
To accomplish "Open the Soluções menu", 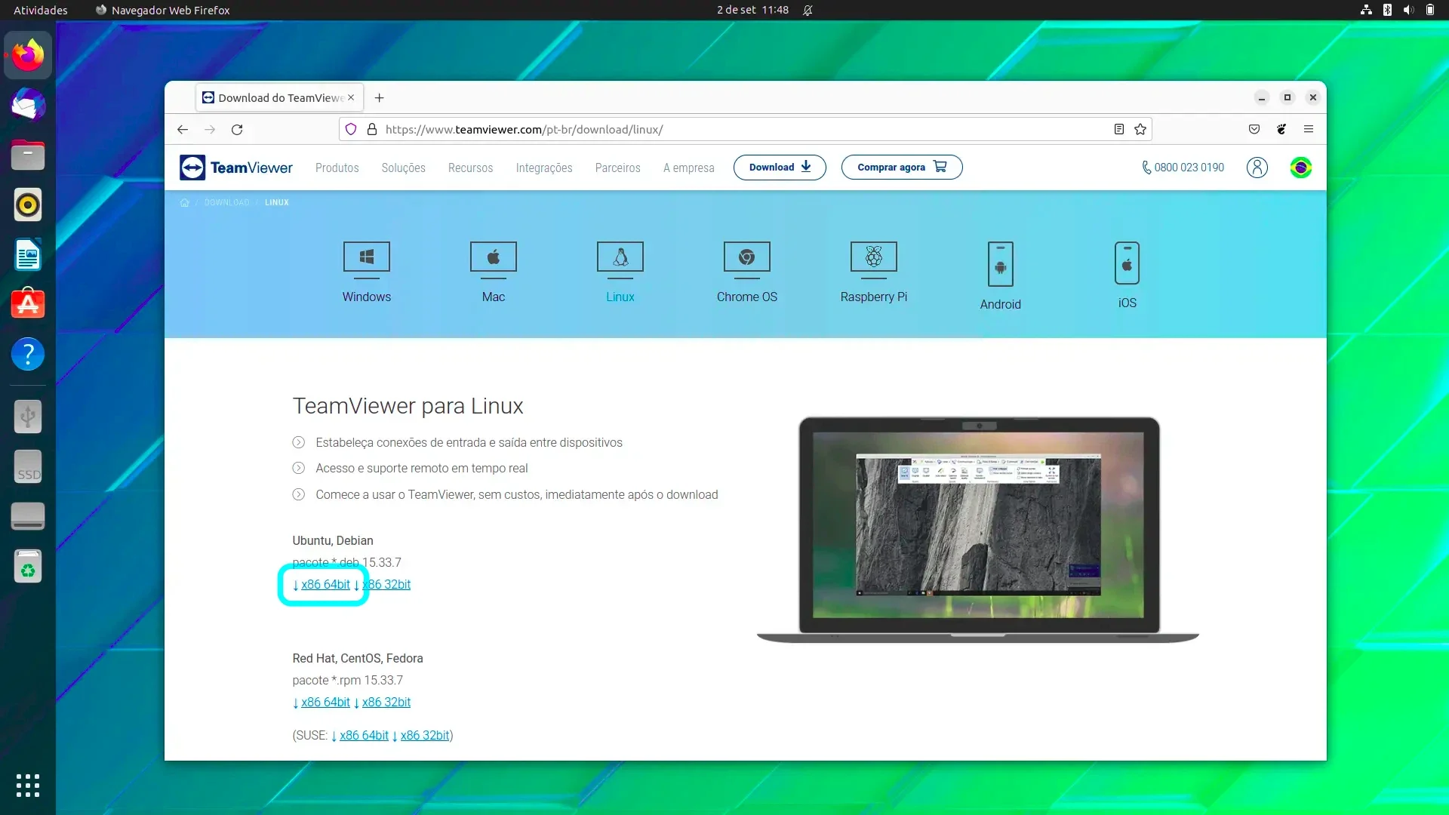I will (403, 168).
